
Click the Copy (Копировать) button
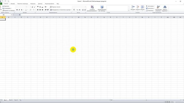pyautogui.click(x=7, y=8)
